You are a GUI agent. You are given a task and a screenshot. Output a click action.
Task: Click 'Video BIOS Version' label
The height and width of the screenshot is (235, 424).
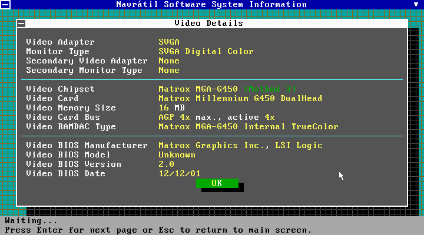pos(74,164)
